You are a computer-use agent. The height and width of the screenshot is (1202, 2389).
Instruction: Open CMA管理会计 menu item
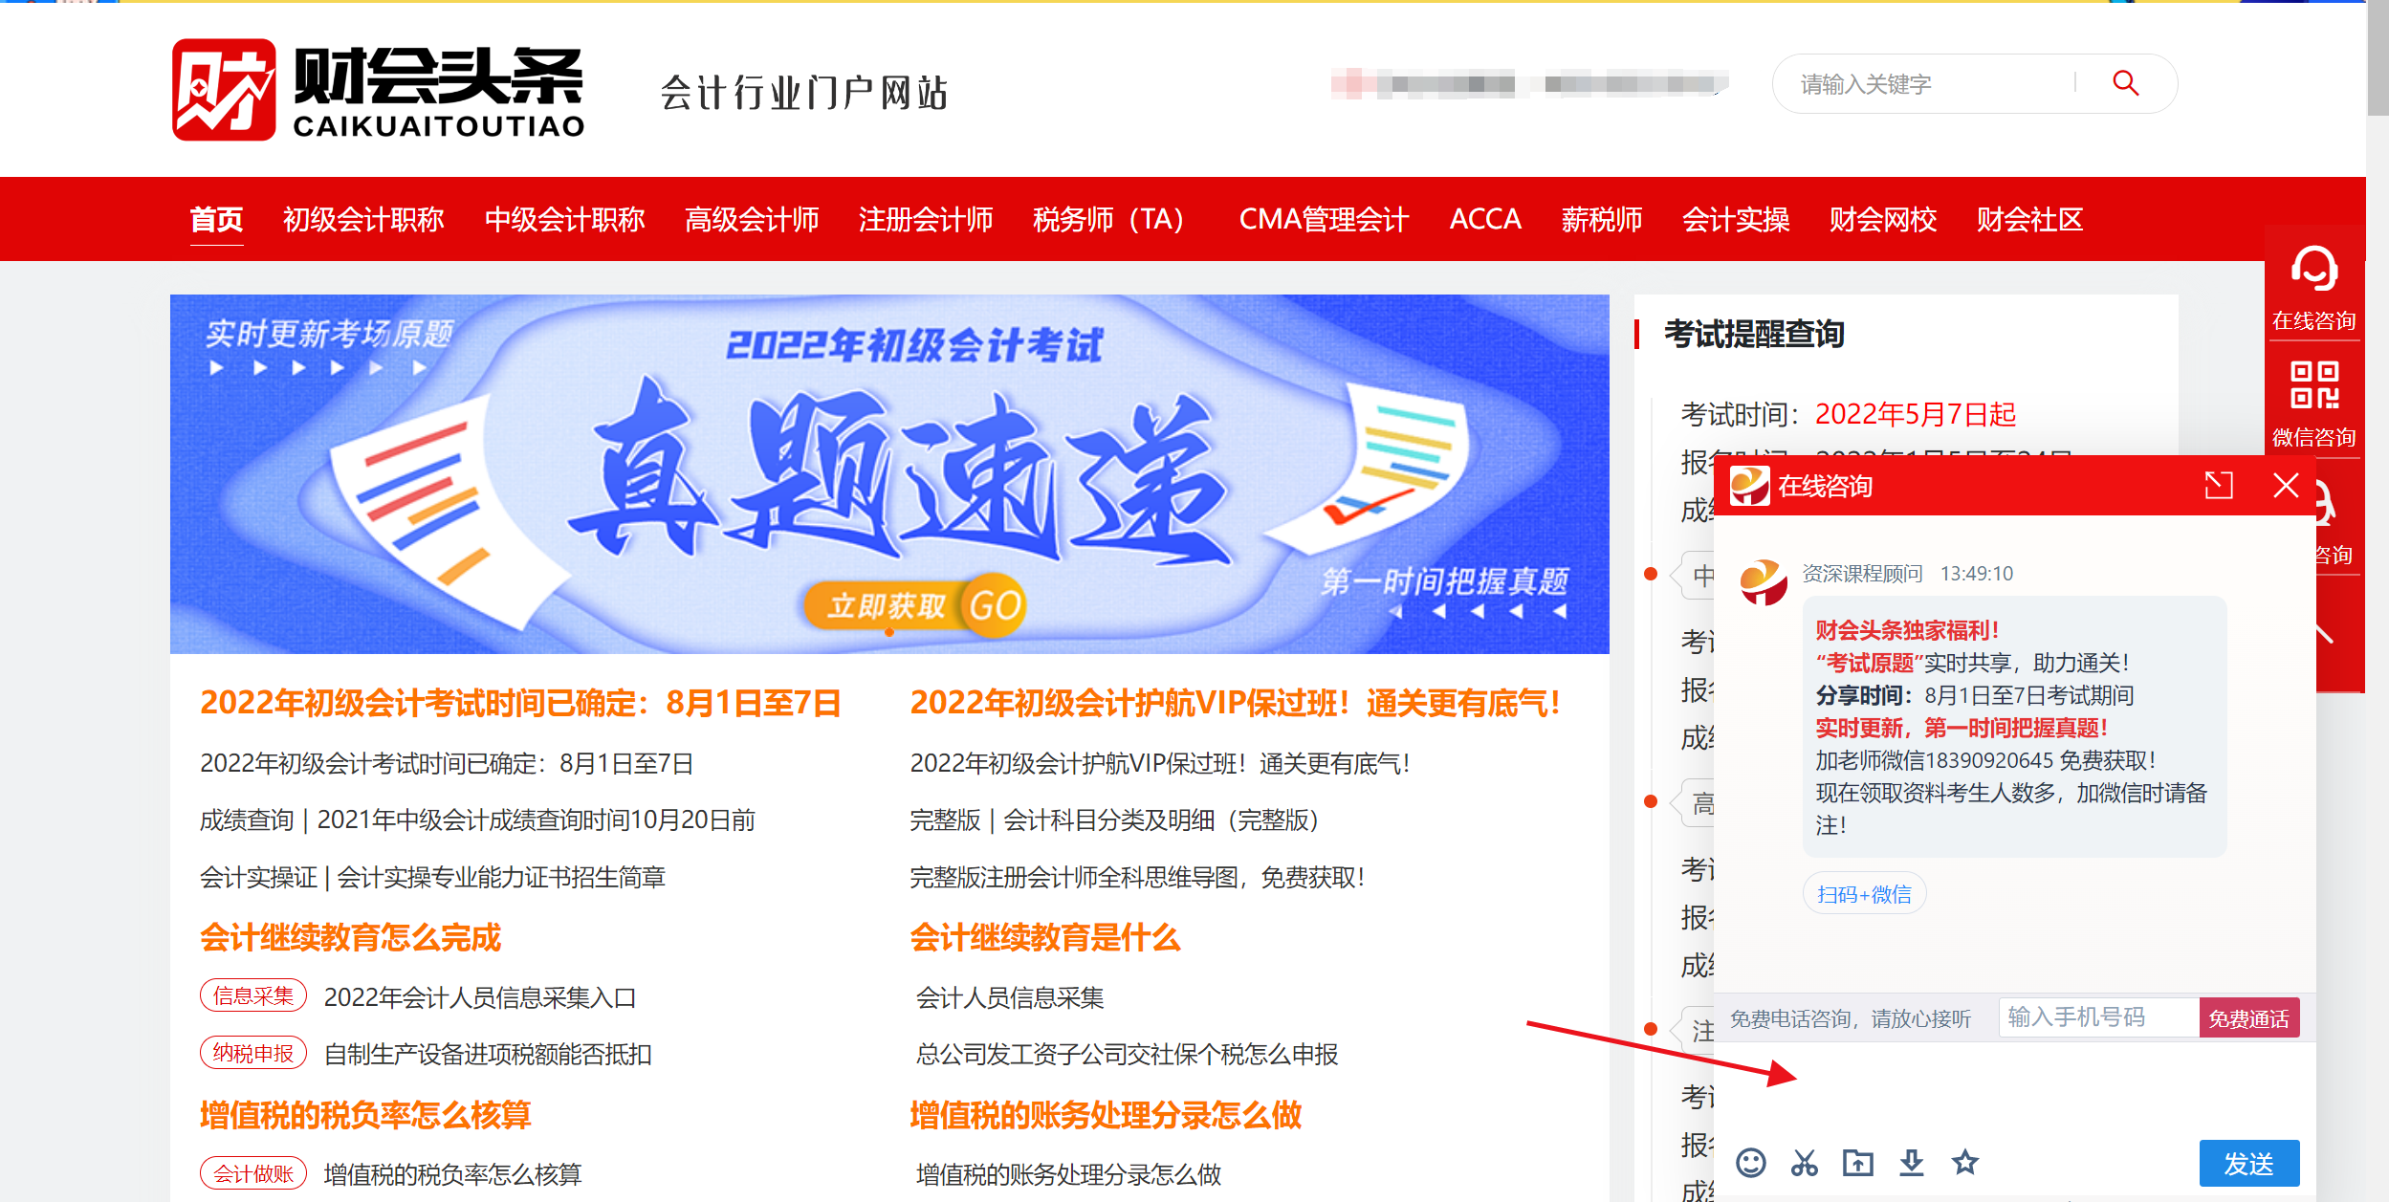[x=1324, y=219]
